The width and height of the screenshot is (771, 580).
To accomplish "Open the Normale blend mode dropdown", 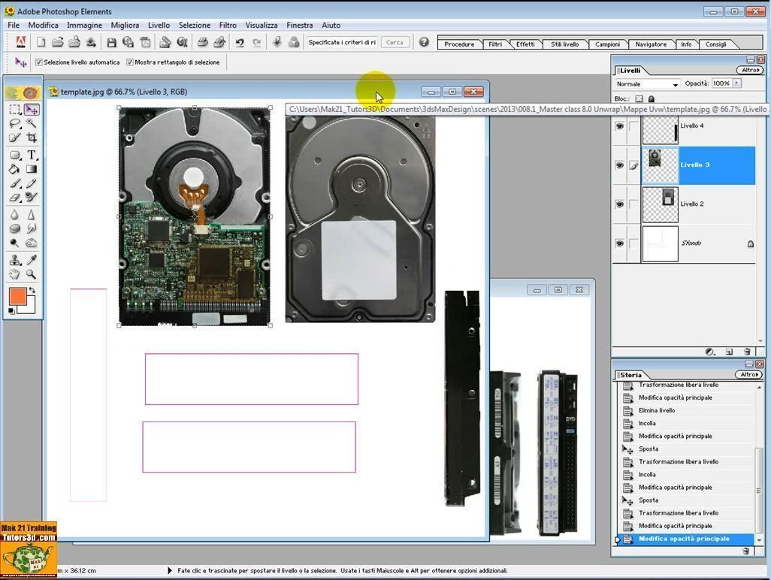I will (x=646, y=84).
